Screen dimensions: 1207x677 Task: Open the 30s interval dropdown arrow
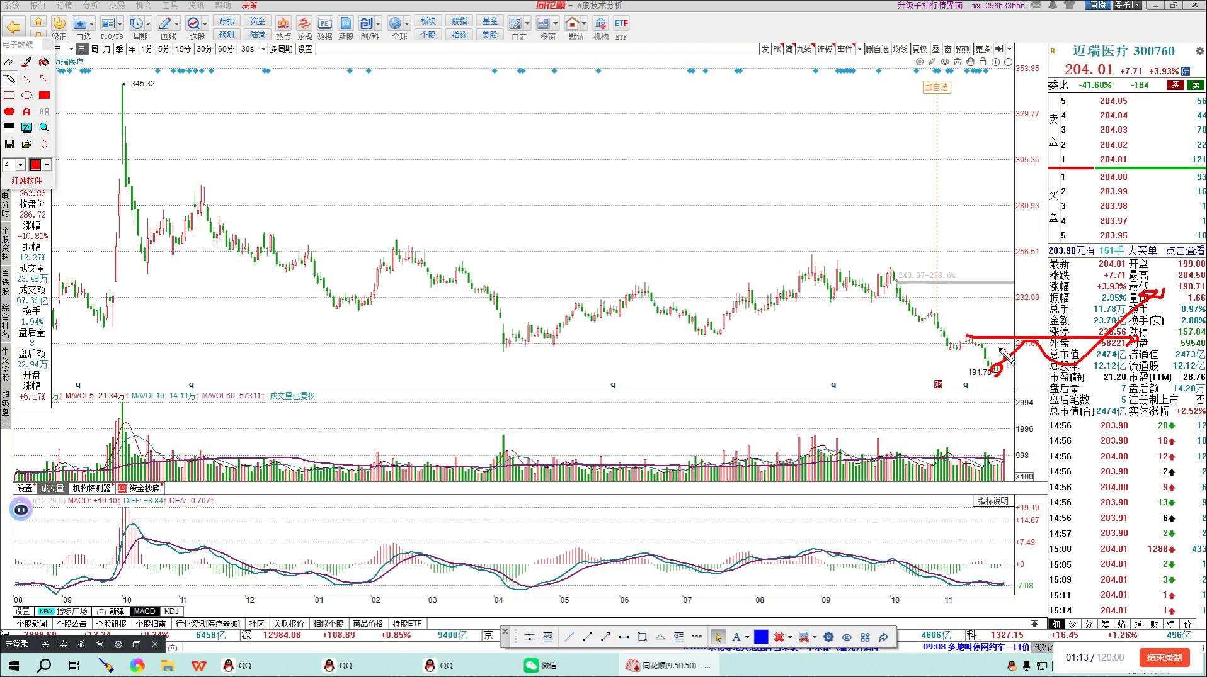263,49
